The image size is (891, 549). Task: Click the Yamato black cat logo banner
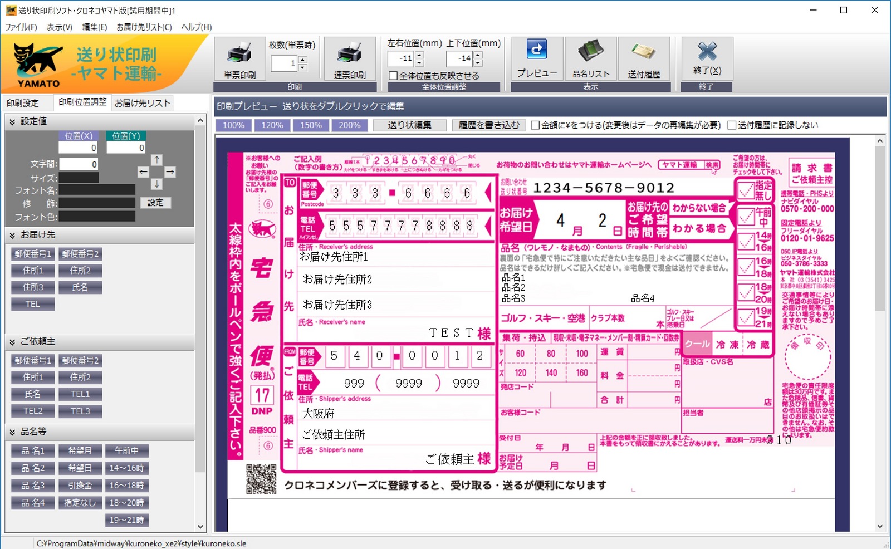pos(104,63)
